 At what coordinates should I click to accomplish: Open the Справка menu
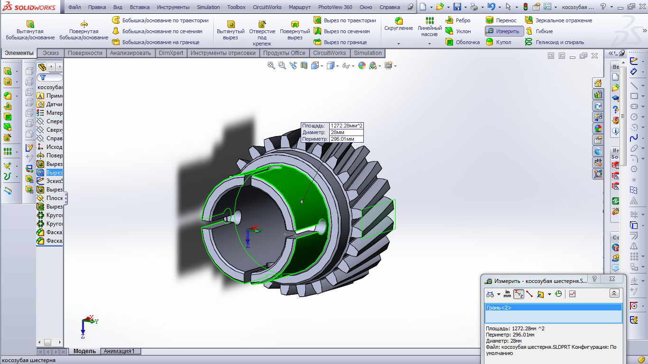pos(390,7)
